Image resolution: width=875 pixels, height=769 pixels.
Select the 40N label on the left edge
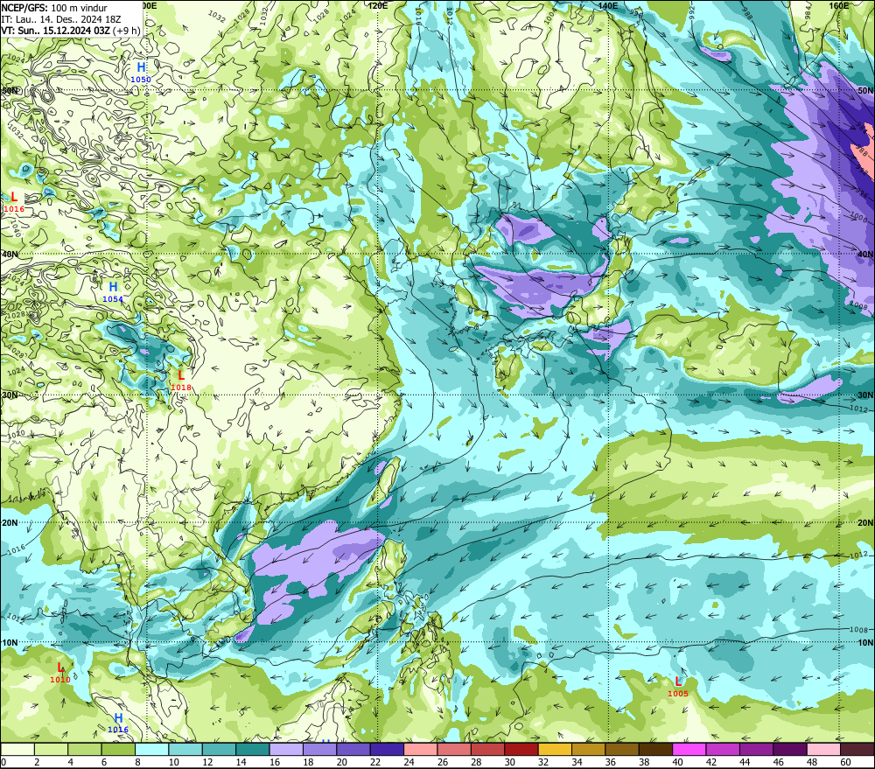[10, 254]
